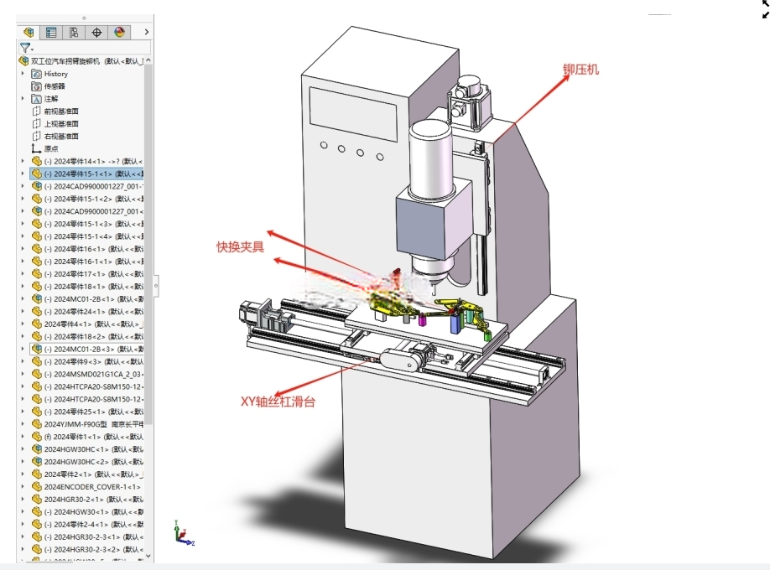
Task: Open the DisplayManager color ball tab
Action: point(119,33)
